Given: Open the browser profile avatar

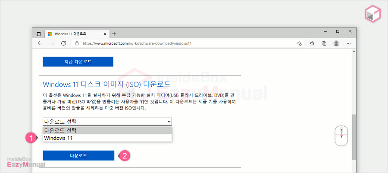Looking at the screenshot, I should point(336,43).
